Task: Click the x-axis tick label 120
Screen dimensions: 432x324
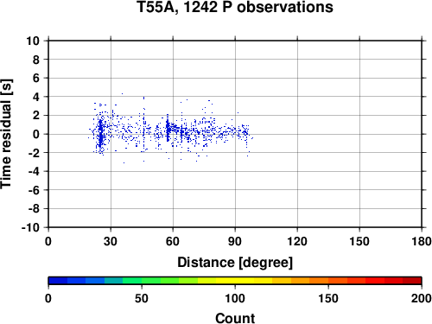Action: click(297, 241)
